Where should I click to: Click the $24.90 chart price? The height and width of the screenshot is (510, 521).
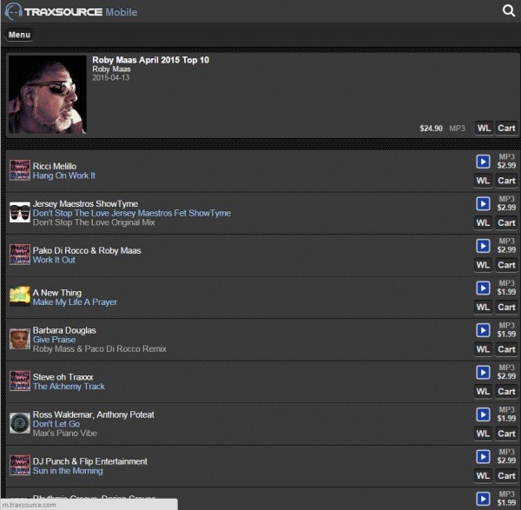[x=431, y=129]
